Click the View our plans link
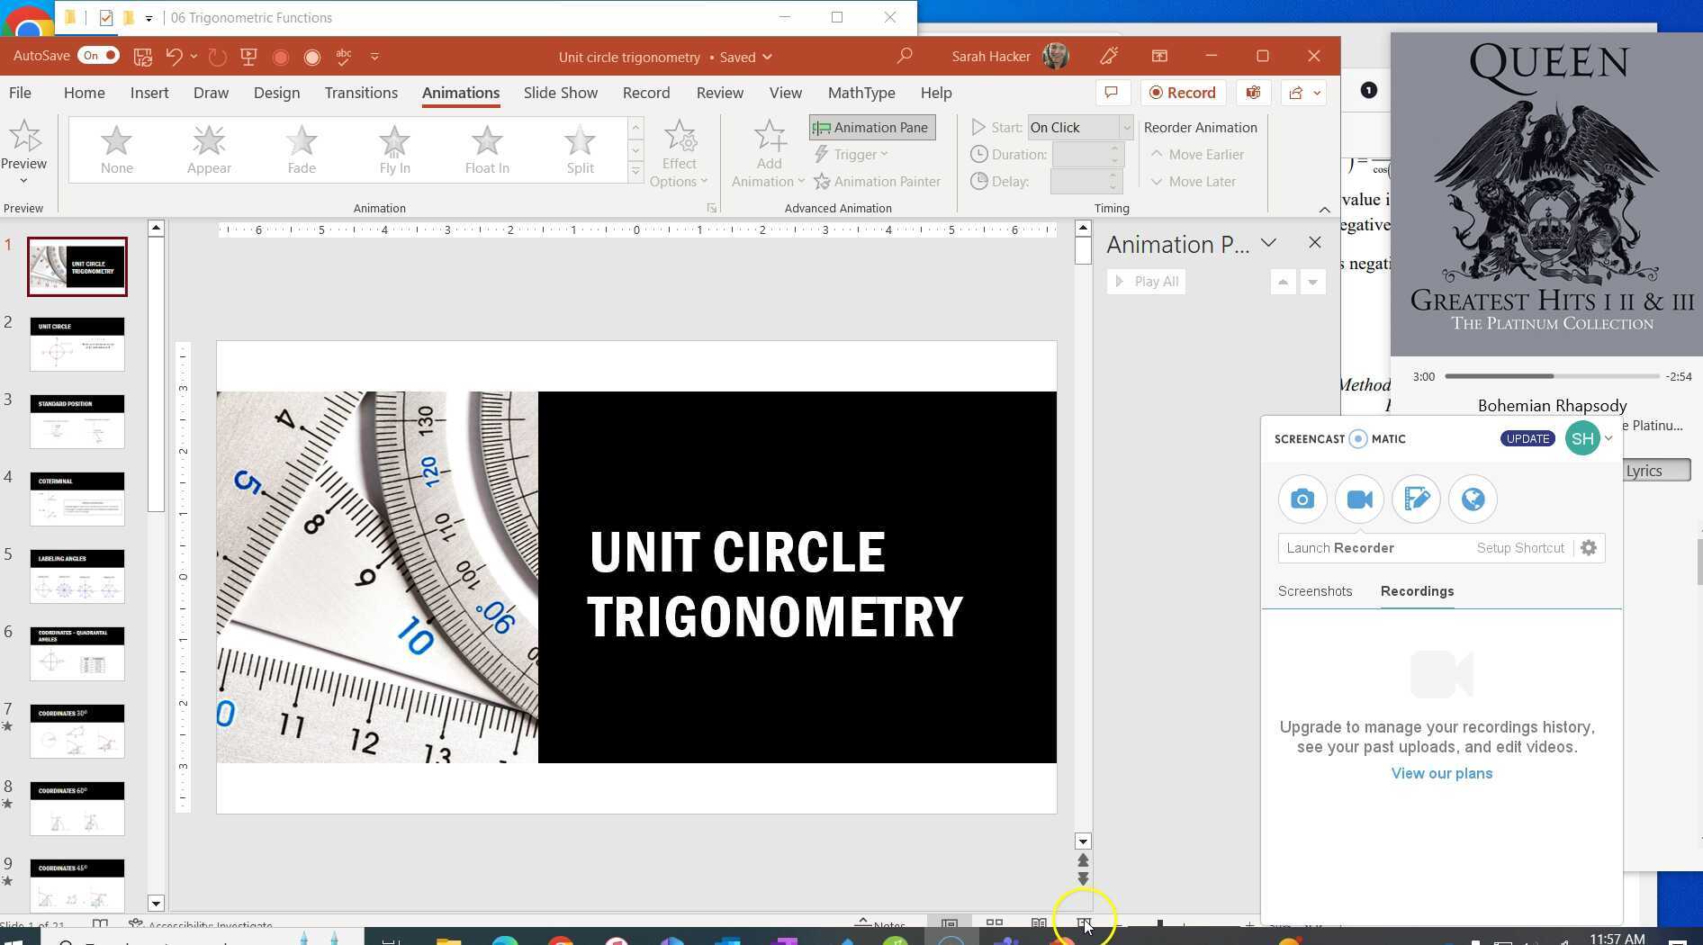1703x945 pixels. coord(1440,772)
